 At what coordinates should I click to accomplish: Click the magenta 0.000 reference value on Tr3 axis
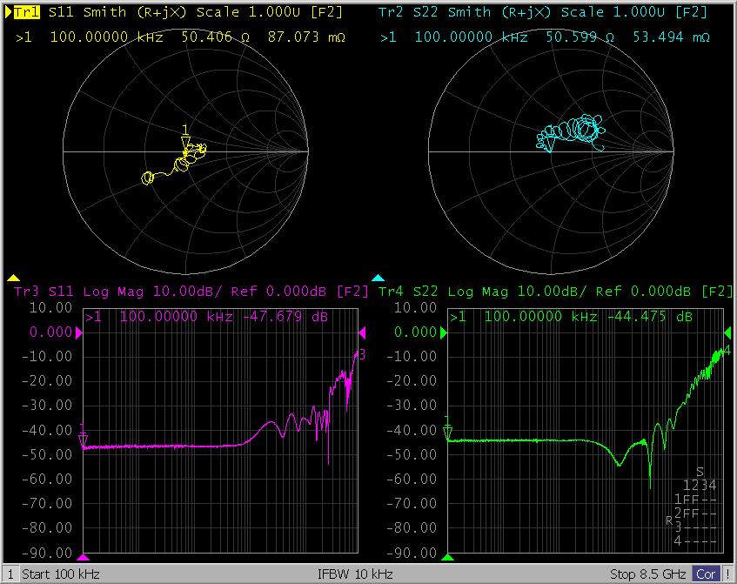pos(50,332)
